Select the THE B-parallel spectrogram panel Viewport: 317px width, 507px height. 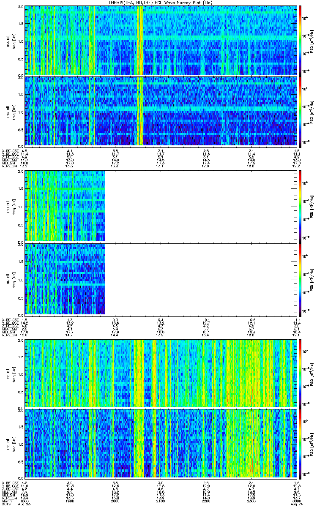[x=161, y=443]
